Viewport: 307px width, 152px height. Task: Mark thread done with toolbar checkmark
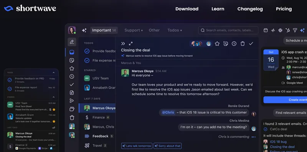251,44
